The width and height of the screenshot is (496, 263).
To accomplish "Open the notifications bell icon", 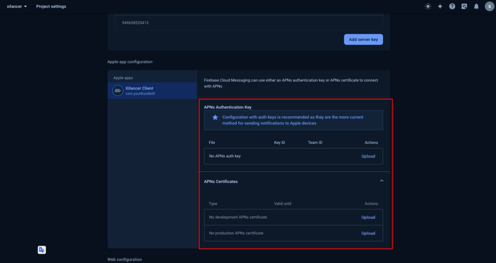I will click(476, 6).
